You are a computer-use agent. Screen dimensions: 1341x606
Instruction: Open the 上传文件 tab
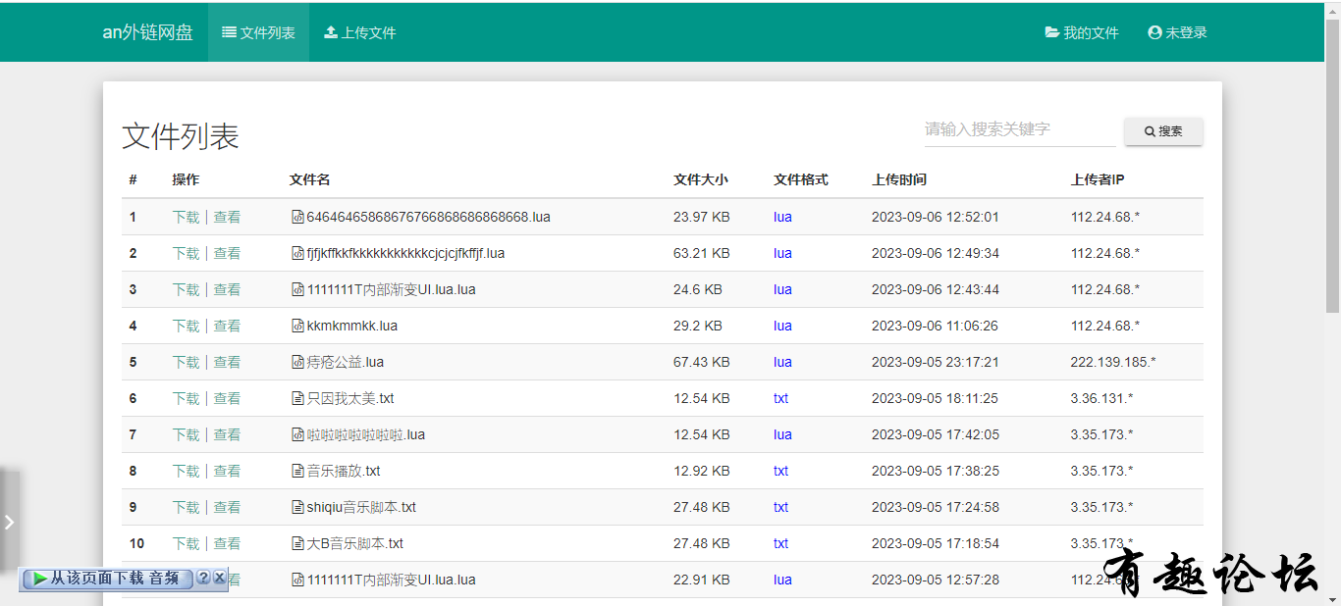coord(360,32)
